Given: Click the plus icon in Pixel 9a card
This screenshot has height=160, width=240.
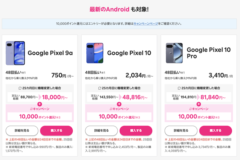Looking at the screenshot, I should click(x=39, y=104).
